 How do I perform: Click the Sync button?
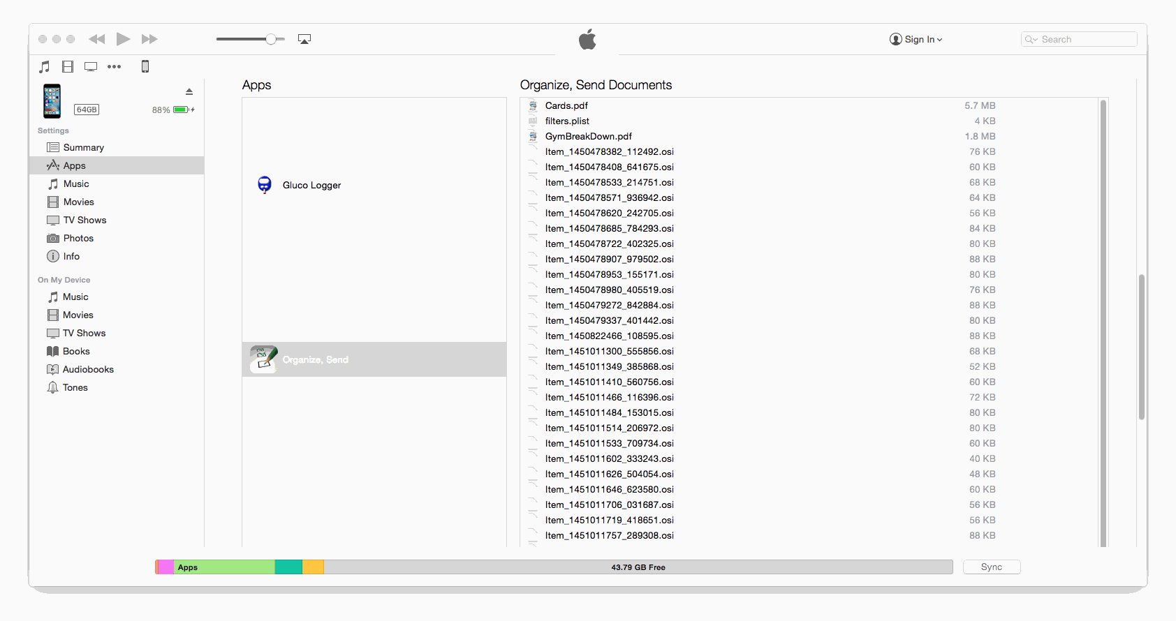(x=991, y=567)
